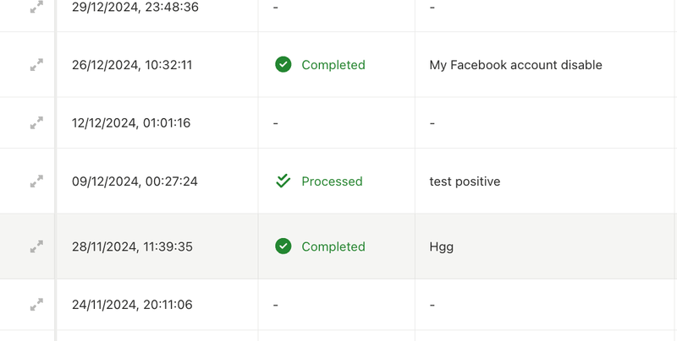The width and height of the screenshot is (677, 341).
Task: Click the "Hgg" comment text
Action: (442, 246)
